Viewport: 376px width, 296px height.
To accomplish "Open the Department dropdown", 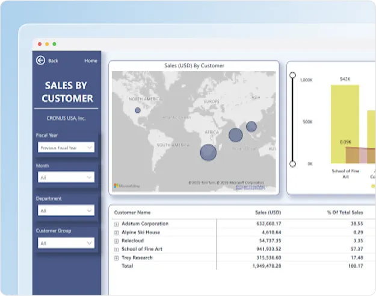I will (x=66, y=210).
